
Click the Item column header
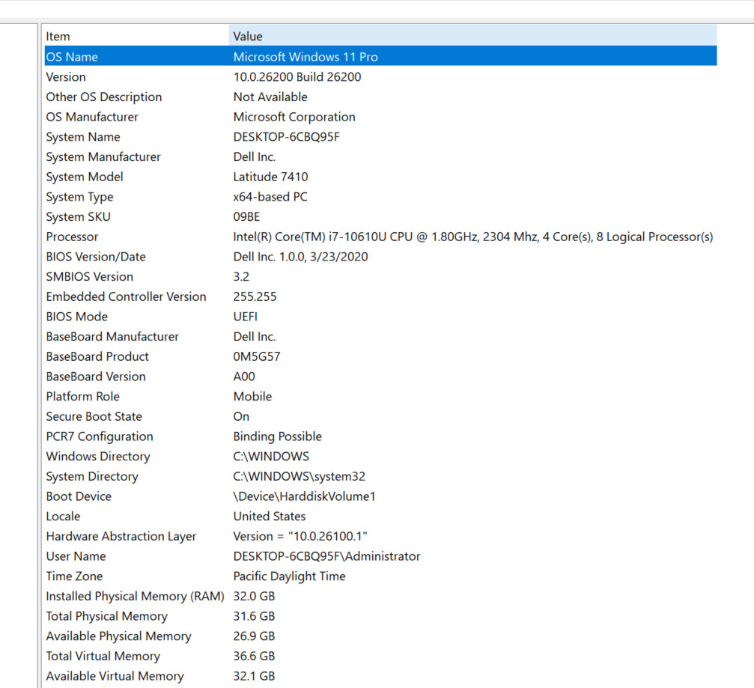[x=136, y=36]
